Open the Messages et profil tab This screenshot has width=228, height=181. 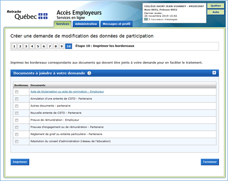pyautogui.click(x=117, y=24)
